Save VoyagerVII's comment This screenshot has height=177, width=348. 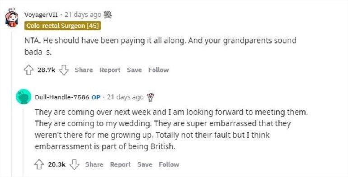point(134,70)
